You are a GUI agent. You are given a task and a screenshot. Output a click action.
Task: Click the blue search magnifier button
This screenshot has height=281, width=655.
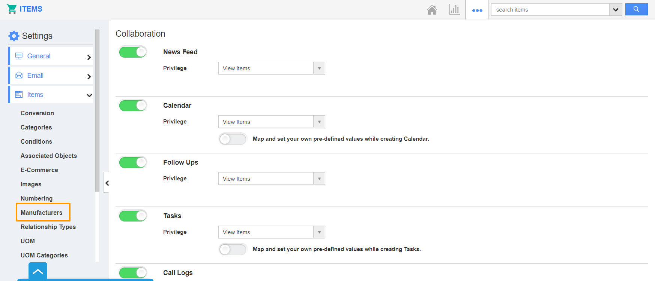click(636, 9)
